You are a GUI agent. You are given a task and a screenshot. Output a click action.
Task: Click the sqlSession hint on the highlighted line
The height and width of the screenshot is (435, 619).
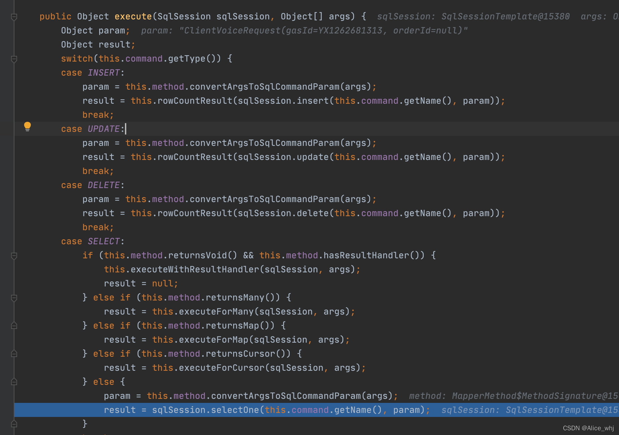coord(530,410)
